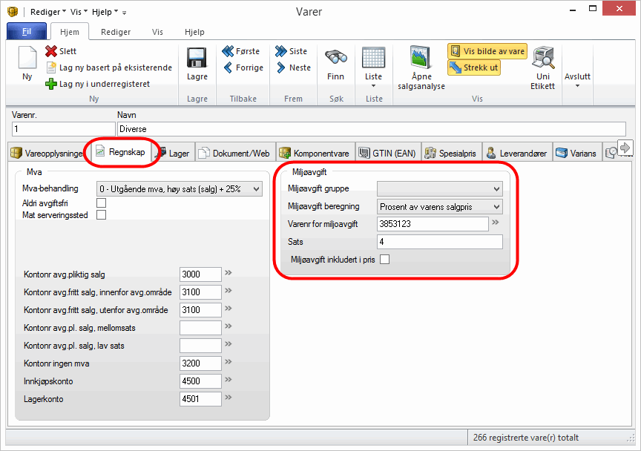
Task: Open Åpne salgsanalyse icon
Action: click(x=421, y=59)
